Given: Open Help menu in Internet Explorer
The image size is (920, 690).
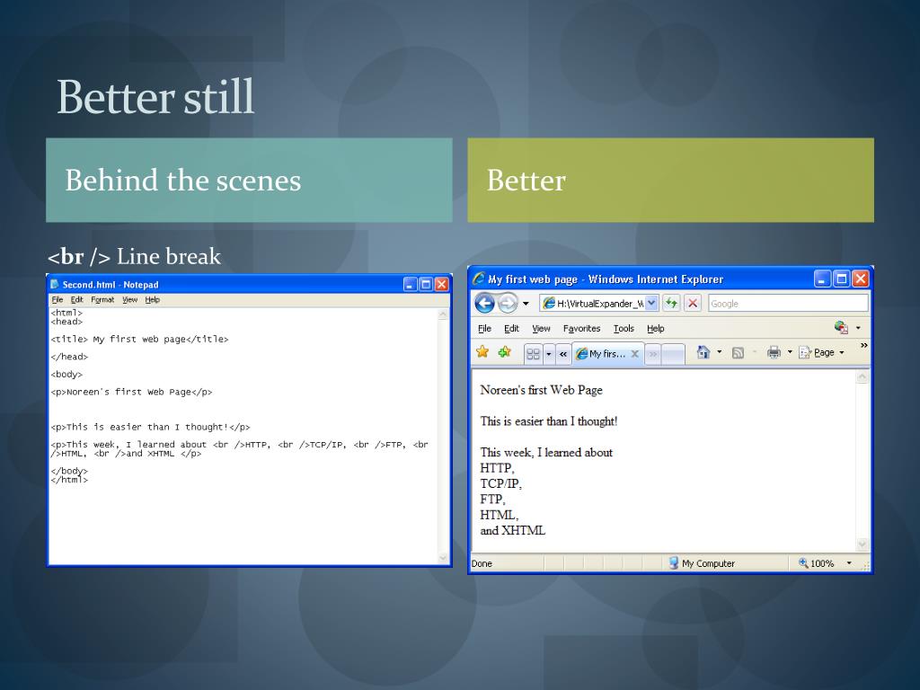Looking at the screenshot, I should coord(655,329).
